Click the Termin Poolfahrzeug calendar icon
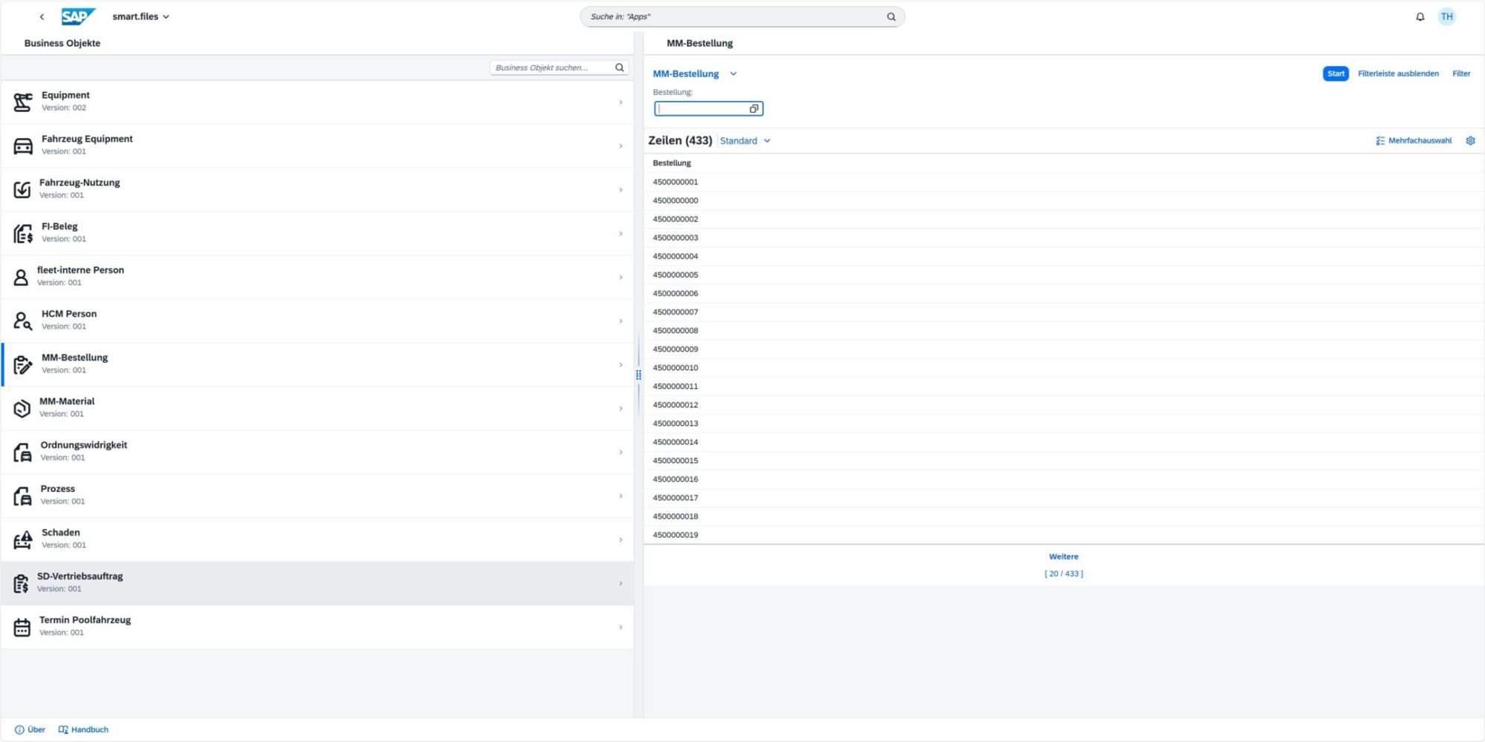The image size is (1485, 742). click(22, 627)
